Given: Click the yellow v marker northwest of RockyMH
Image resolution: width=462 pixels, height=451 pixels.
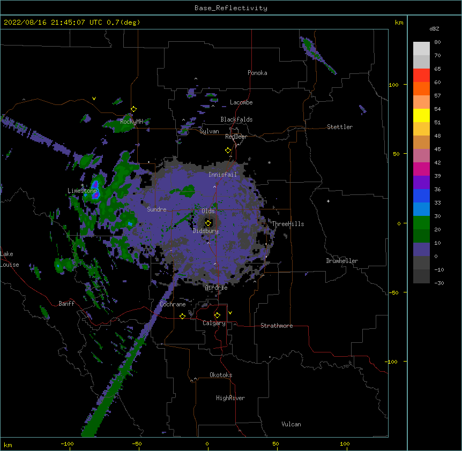Looking at the screenshot, I should coord(94,99).
